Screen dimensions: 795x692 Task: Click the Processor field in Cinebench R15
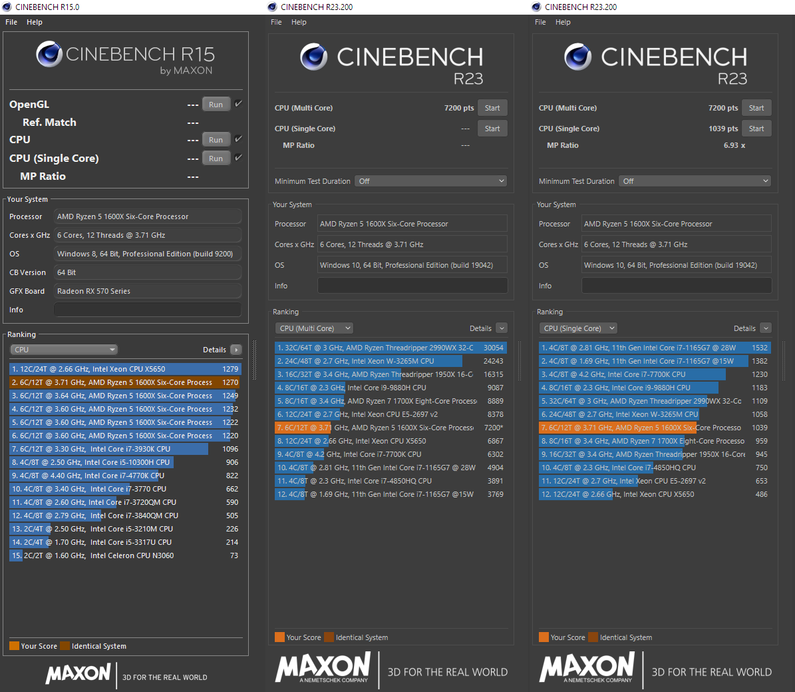(148, 216)
